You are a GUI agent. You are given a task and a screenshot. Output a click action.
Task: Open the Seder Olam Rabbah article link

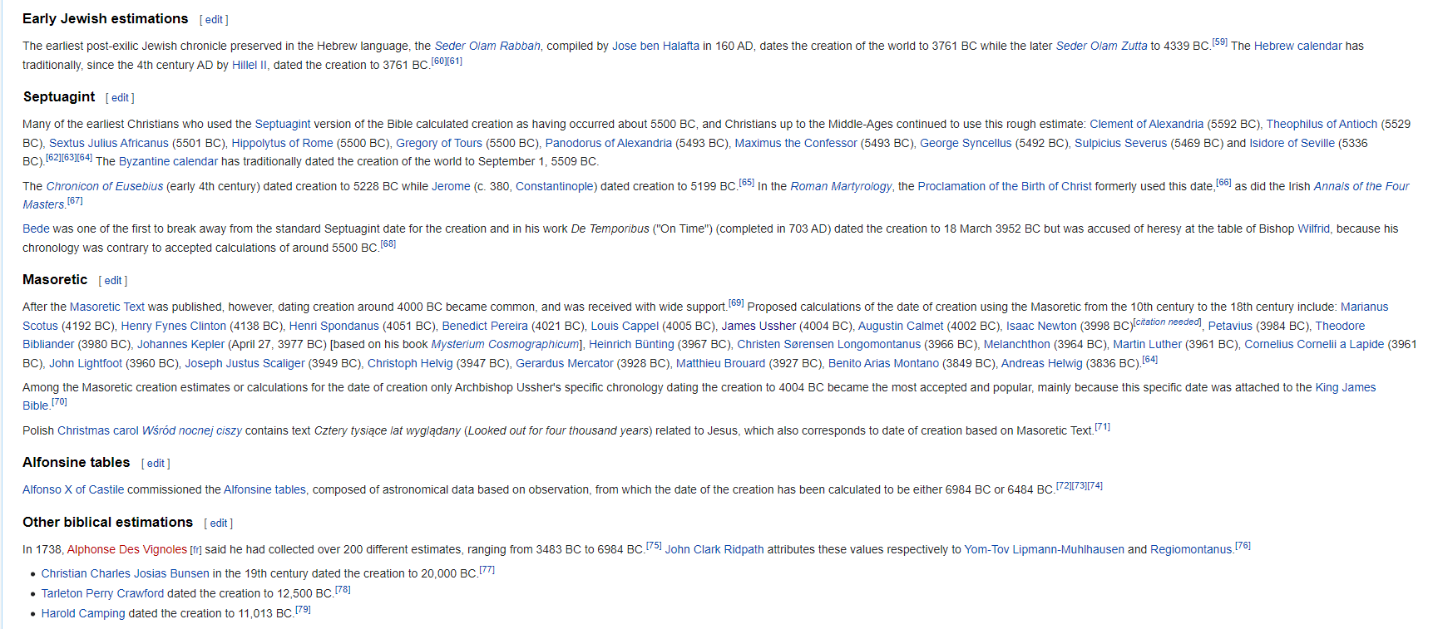point(487,46)
